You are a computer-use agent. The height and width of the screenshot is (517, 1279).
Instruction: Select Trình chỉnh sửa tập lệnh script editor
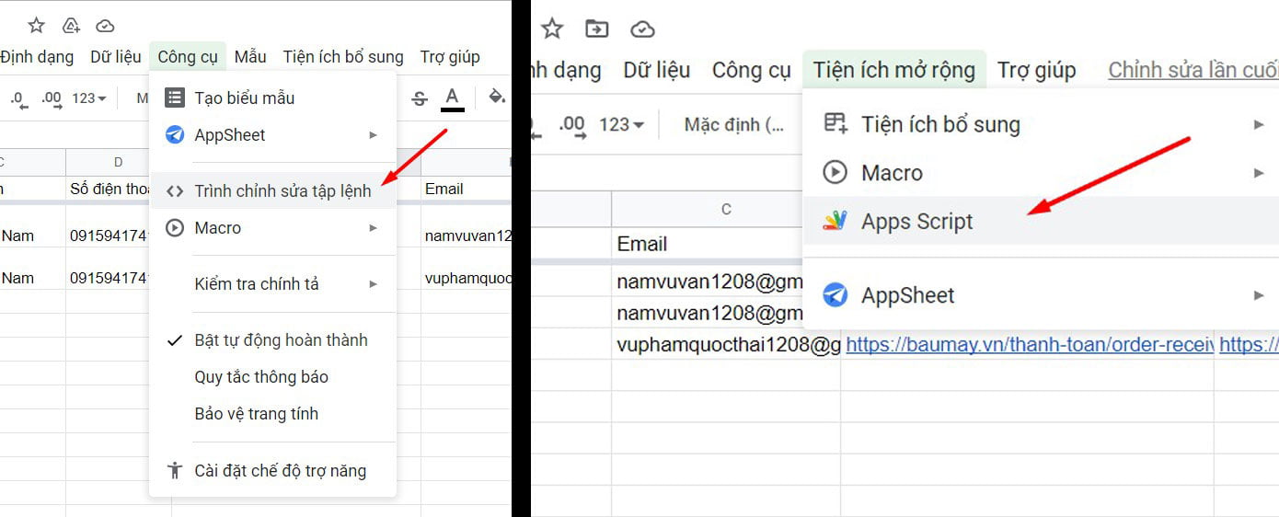[x=282, y=191]
